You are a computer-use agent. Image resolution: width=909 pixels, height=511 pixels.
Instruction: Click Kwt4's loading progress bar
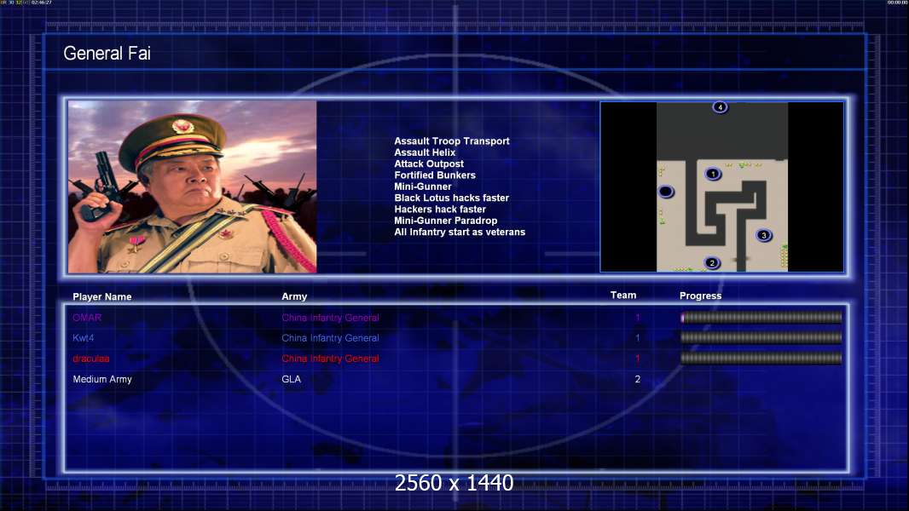[761, 337]
